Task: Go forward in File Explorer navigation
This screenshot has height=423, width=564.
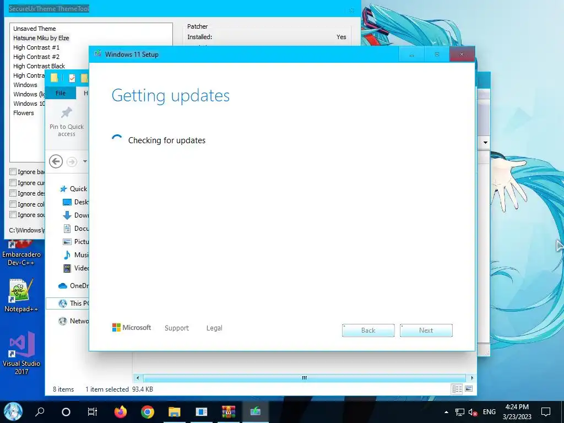Action: [72, 161]
